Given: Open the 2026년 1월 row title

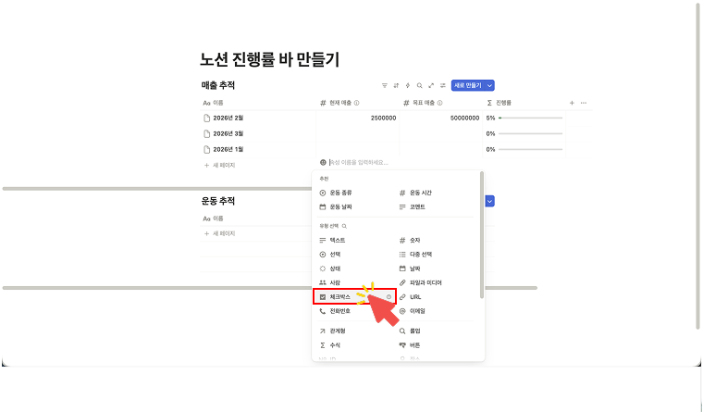Looking at the screenshot, I should coord(228,149).
